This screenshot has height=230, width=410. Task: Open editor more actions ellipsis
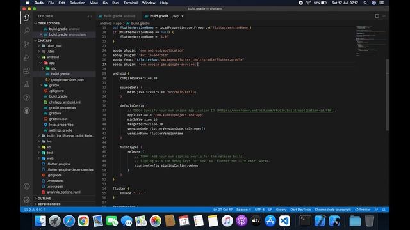(x=384, y=16)
